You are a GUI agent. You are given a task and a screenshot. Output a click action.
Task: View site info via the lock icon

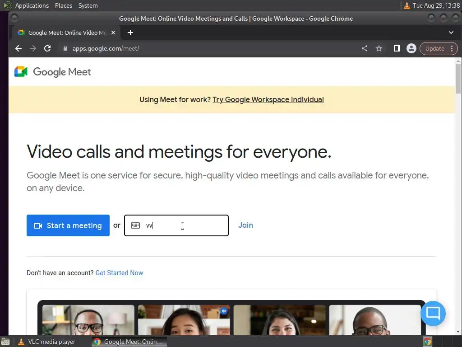[65, 48]
